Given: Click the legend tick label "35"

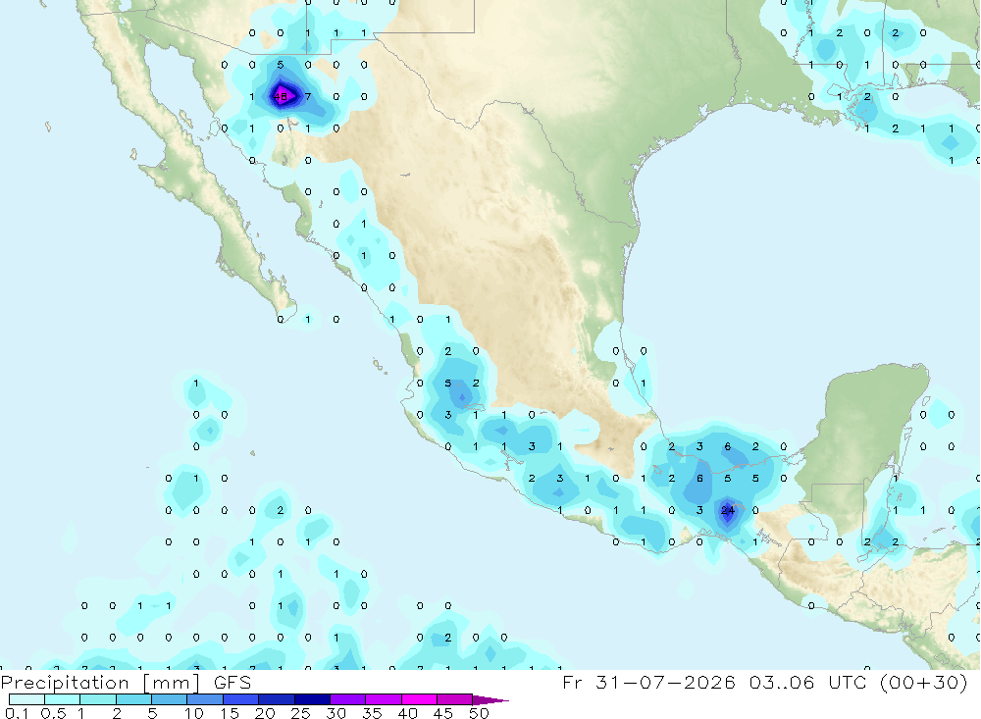Looking at the screenshot, I should point(372,713).
